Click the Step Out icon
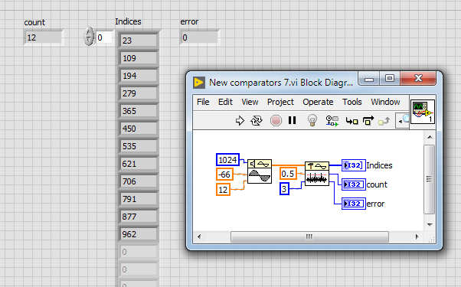This screenshot has width=461, height=287. [384, 121]
